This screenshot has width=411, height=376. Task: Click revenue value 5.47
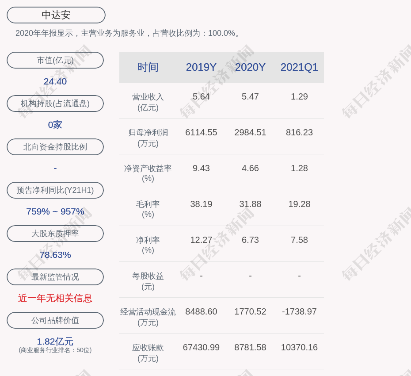point(250,96)
